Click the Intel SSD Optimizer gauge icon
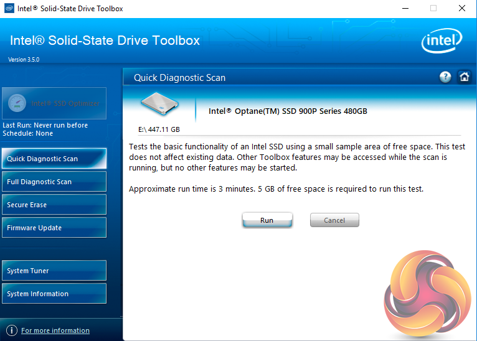Screen dimensions: 477x341 (17, 103)
